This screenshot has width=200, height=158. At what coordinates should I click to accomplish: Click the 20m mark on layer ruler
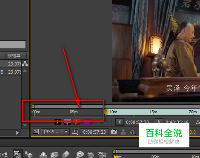193,112
